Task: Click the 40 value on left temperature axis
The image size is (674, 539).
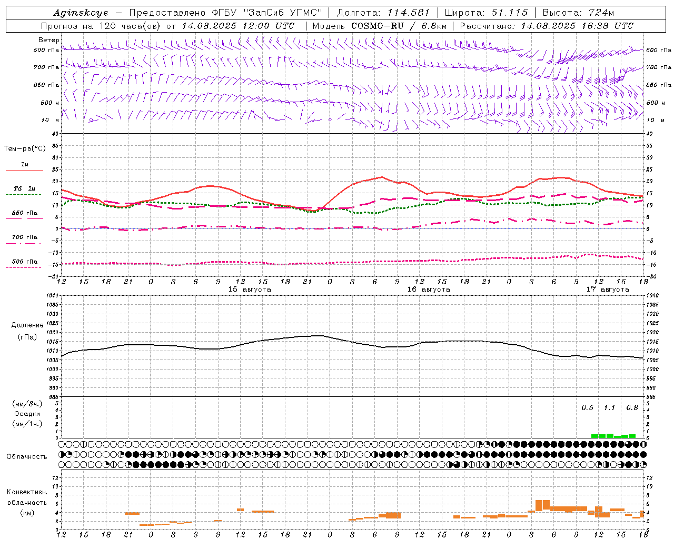Action: (56, 134)
